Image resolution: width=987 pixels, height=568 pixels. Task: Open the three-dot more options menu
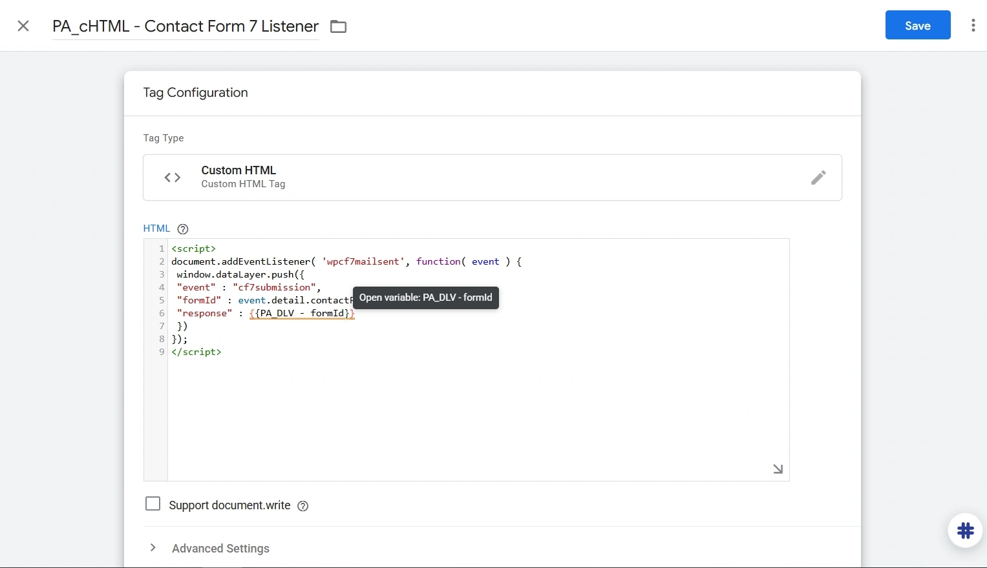(x=973, y=25)
